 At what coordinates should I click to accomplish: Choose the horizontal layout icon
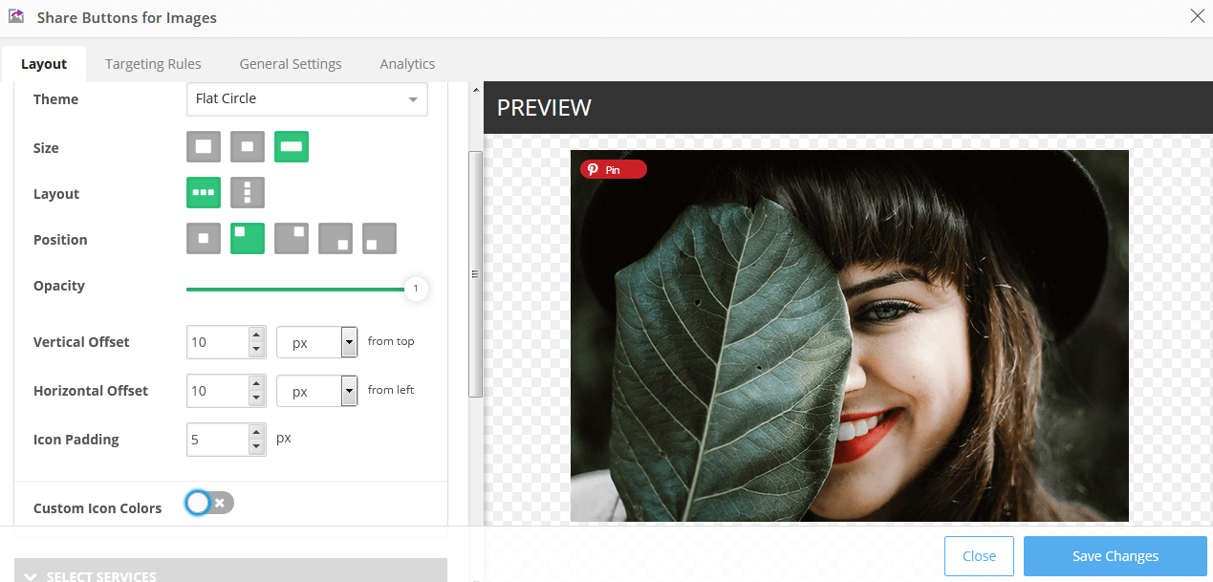click(x=204, y=192)
